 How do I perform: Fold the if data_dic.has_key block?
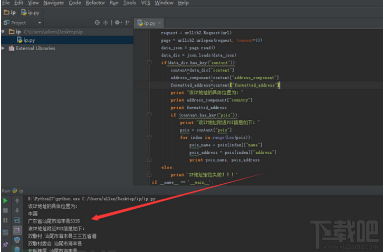pos(149,63)
